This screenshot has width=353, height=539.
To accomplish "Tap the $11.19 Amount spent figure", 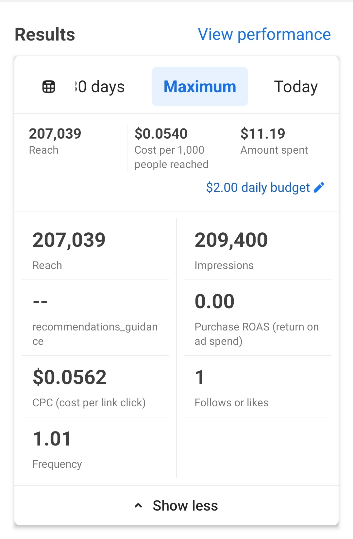I will [274, 141].
